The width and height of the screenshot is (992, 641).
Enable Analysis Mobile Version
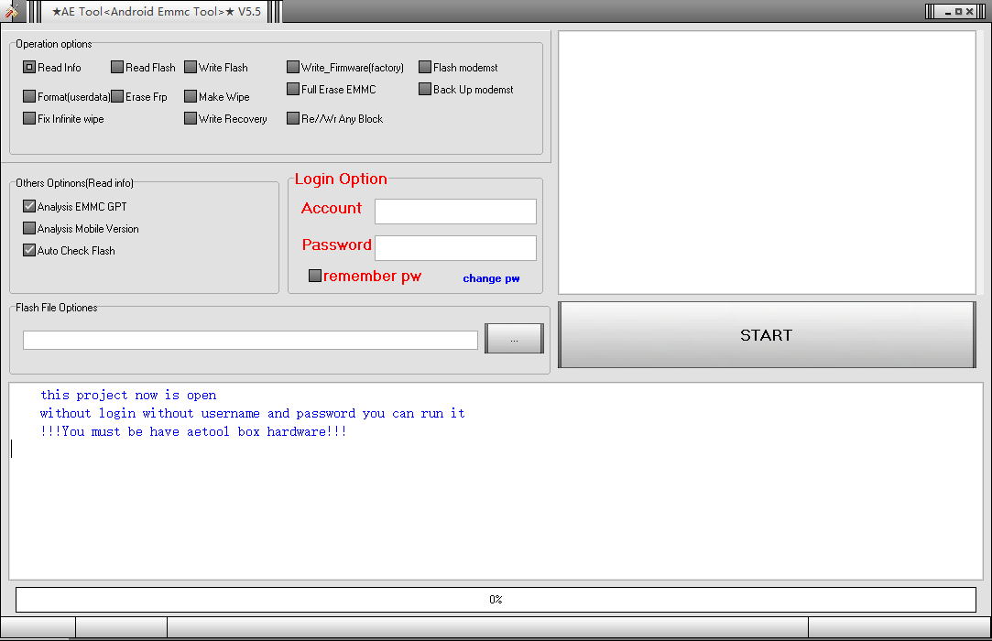coord(29,228)
